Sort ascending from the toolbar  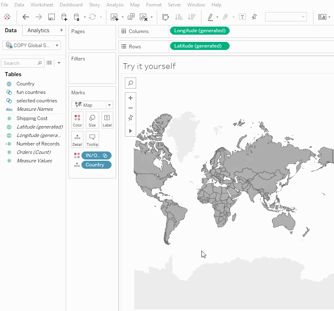178,17
